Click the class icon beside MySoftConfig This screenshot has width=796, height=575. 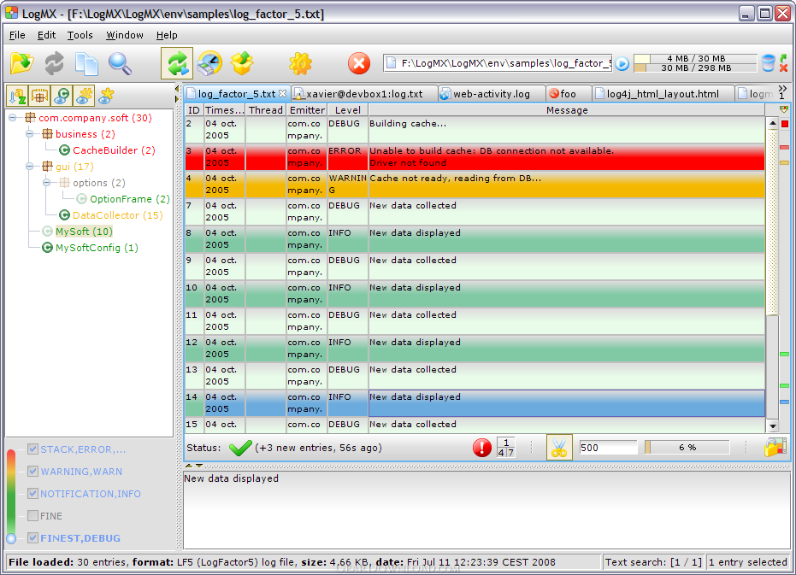(x=47, y=248)
